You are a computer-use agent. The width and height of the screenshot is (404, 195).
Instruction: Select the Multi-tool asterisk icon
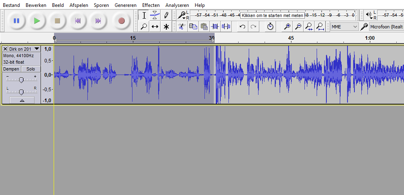166,26
